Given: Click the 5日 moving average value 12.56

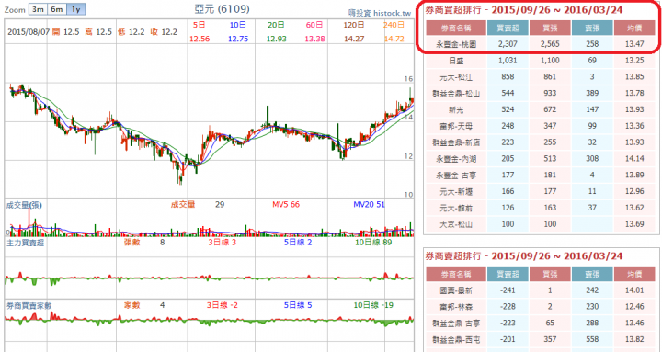Looking at the screenshot, I should [x=200, y=39].
